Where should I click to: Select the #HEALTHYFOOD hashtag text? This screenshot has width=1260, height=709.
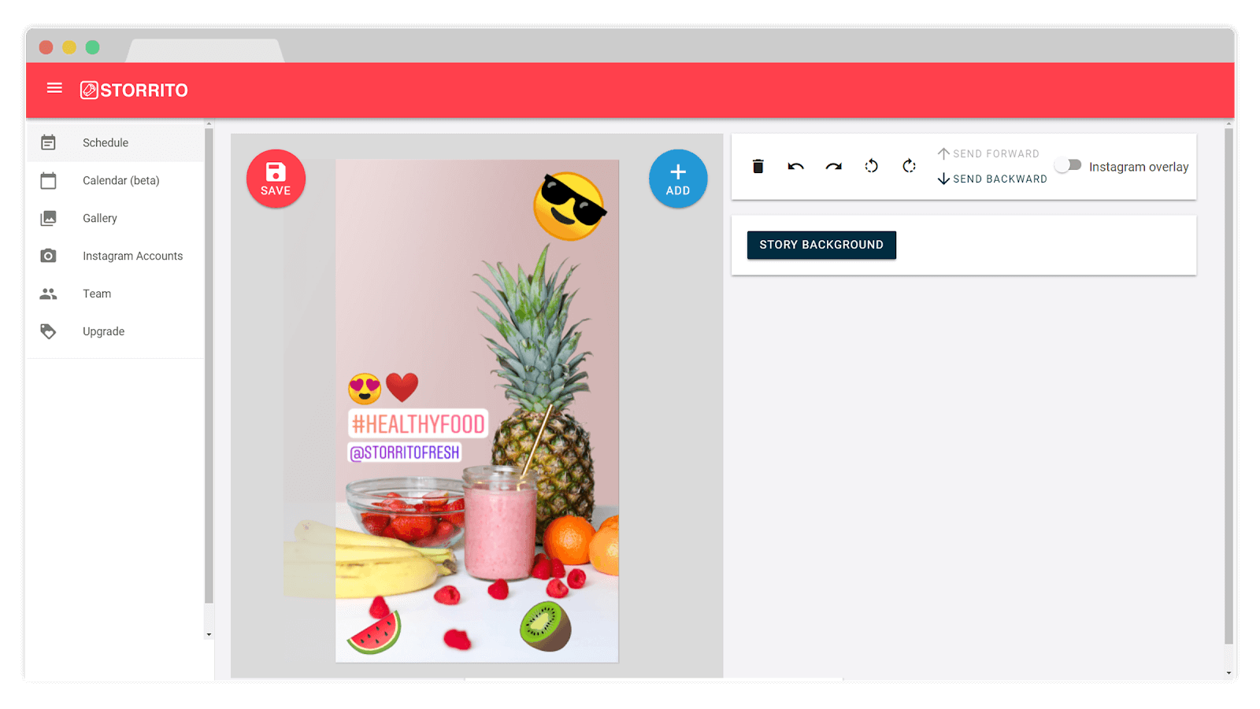coord(418,423)
